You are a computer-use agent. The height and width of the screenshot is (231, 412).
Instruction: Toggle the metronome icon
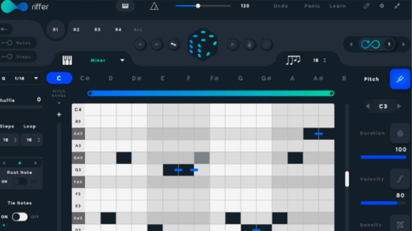(154, 6)
